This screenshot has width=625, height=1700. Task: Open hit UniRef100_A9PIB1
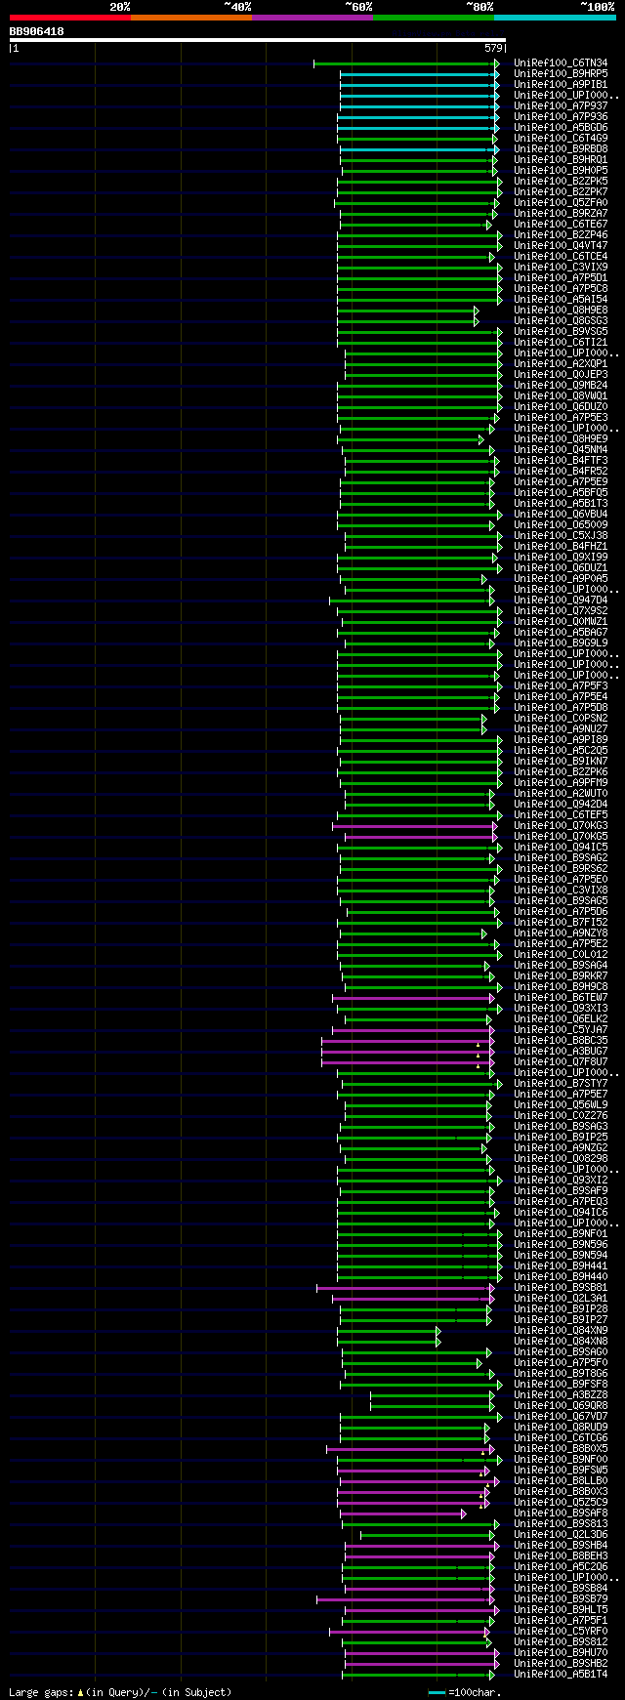tap(561, 85)
